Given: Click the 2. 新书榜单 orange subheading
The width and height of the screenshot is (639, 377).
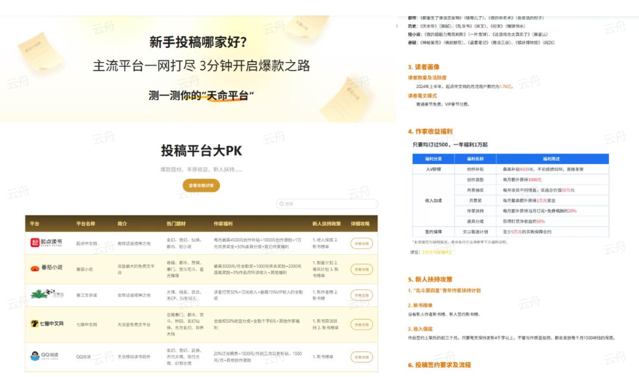Looking at the screenshot, I should coord(420,306).
